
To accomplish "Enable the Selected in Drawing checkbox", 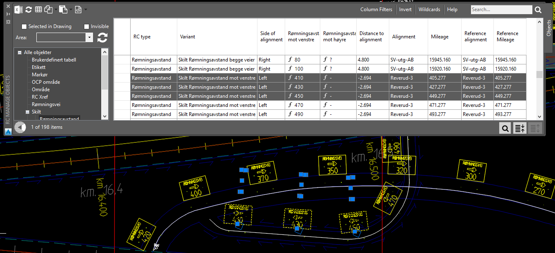I will tap(24, 26).
